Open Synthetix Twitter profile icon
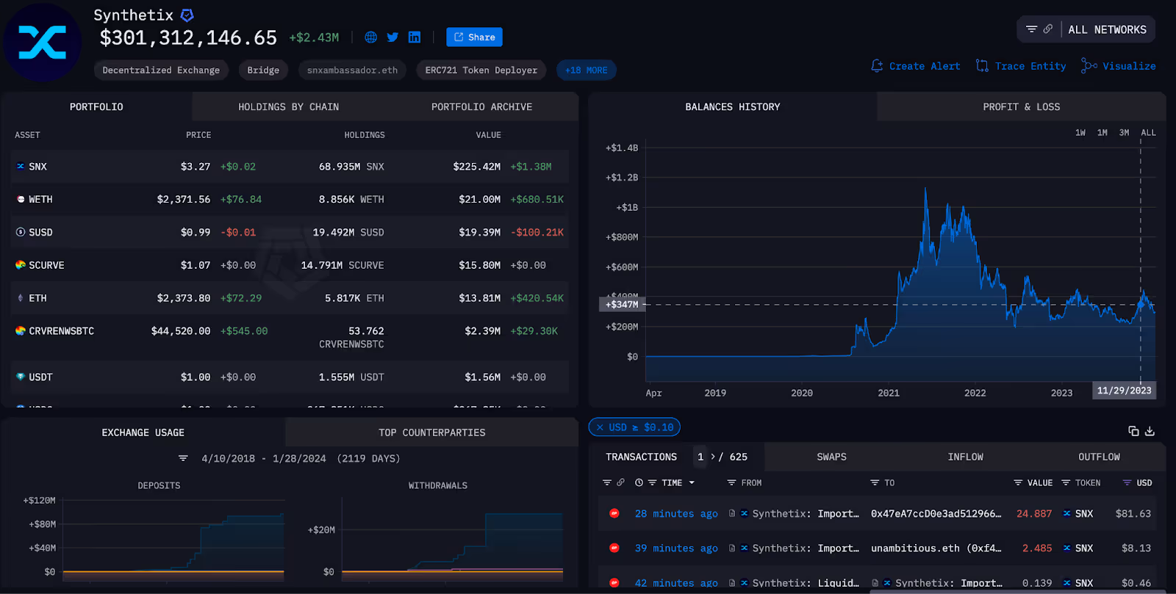 pos(392,37)
